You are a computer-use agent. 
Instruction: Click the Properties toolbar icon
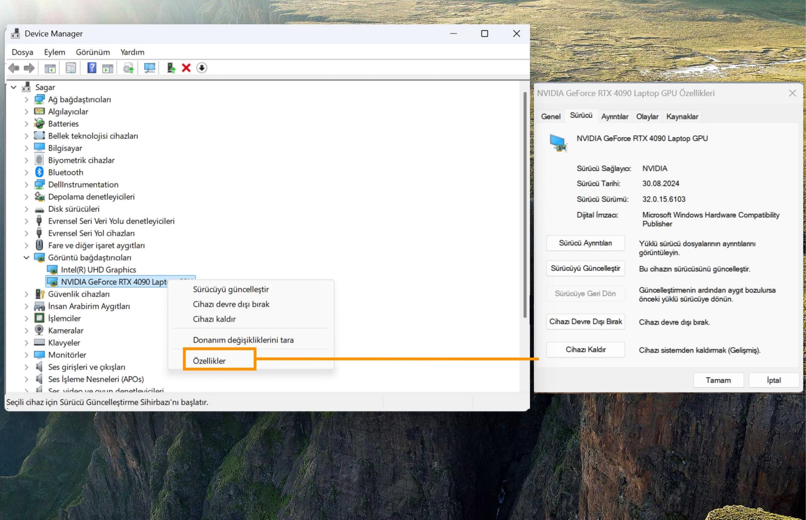71,68
